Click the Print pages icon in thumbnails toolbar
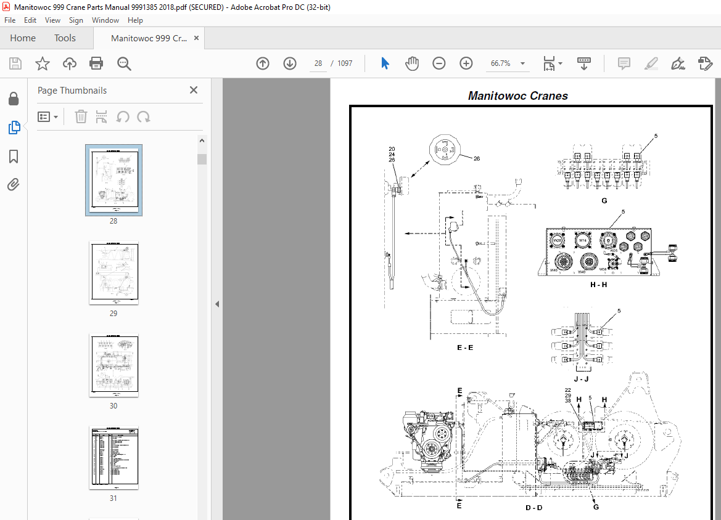 click(x=101, y=116)
